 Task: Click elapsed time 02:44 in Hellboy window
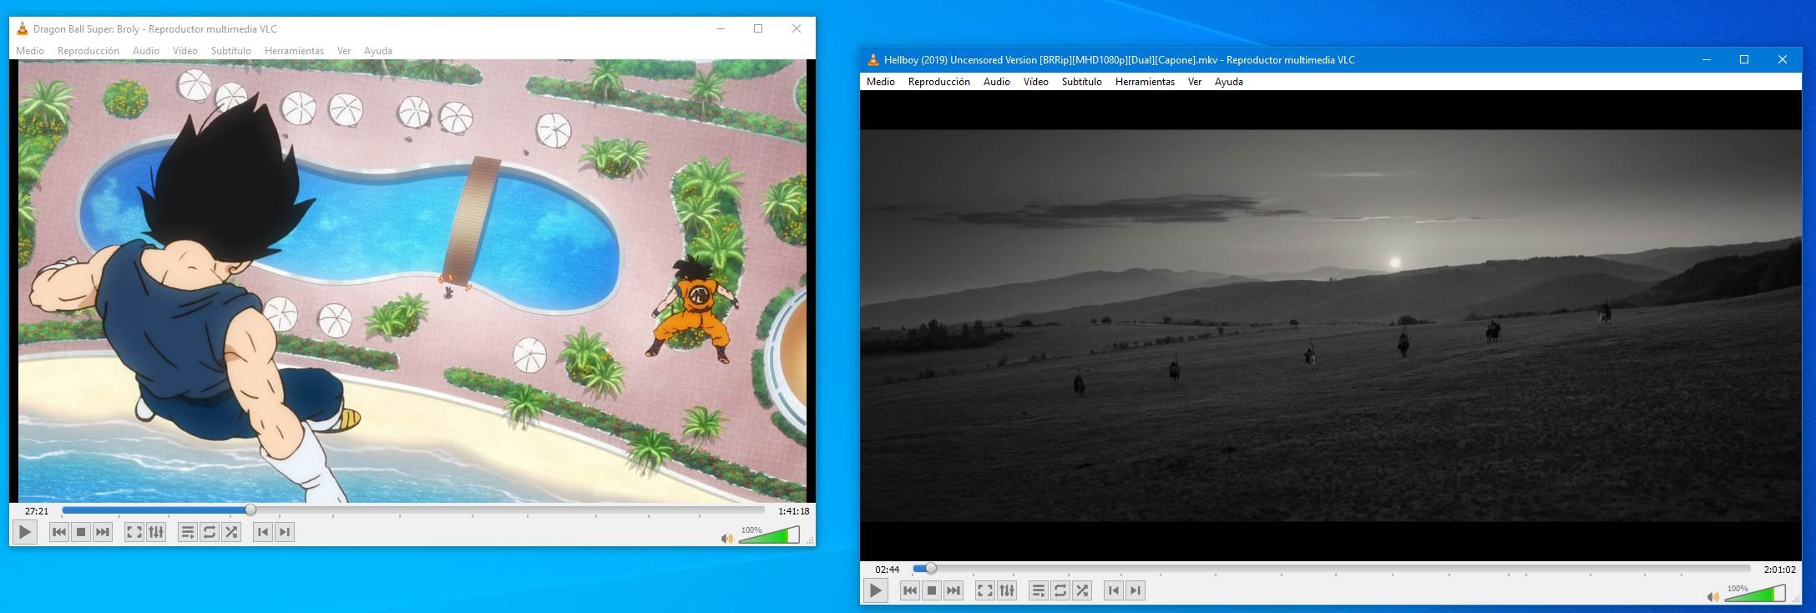tap(888, 570)
